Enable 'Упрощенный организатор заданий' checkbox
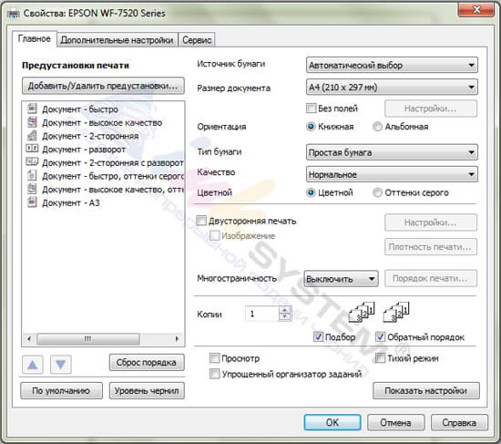Image resolution: width=501 pixels, height=444 pixels. (214, 374)
